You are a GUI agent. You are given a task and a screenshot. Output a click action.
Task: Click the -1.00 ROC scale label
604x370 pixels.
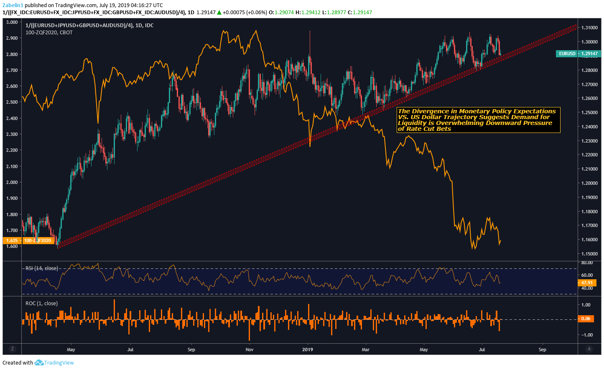click(x=587, y=335)
